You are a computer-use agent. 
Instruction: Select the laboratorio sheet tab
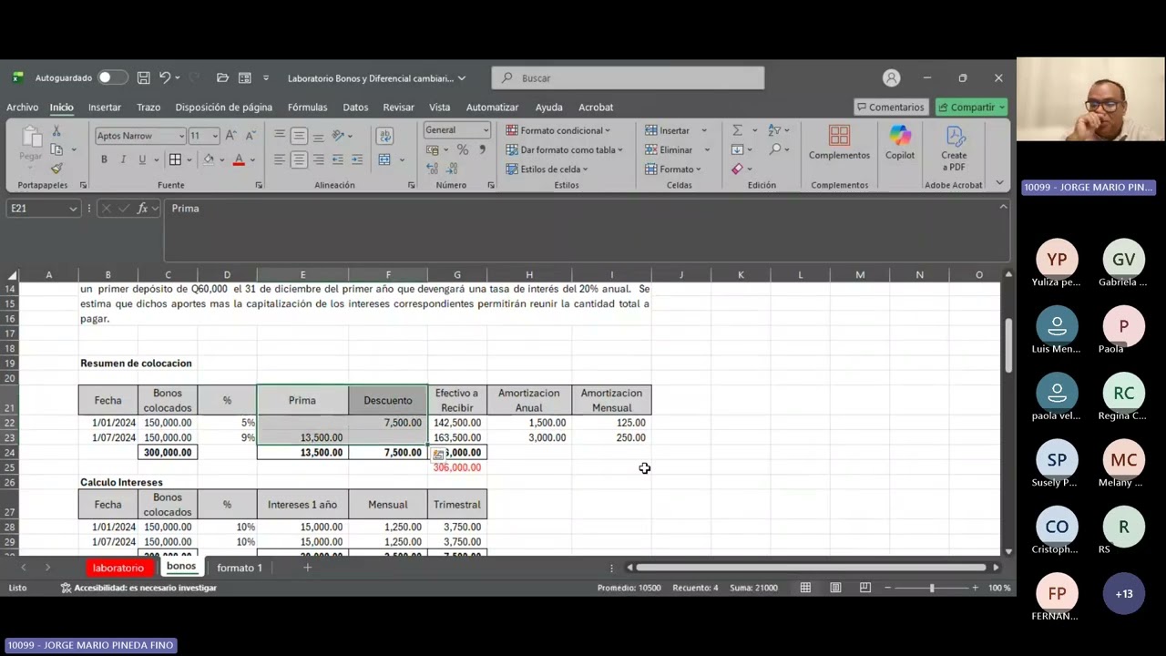[118, 568]
